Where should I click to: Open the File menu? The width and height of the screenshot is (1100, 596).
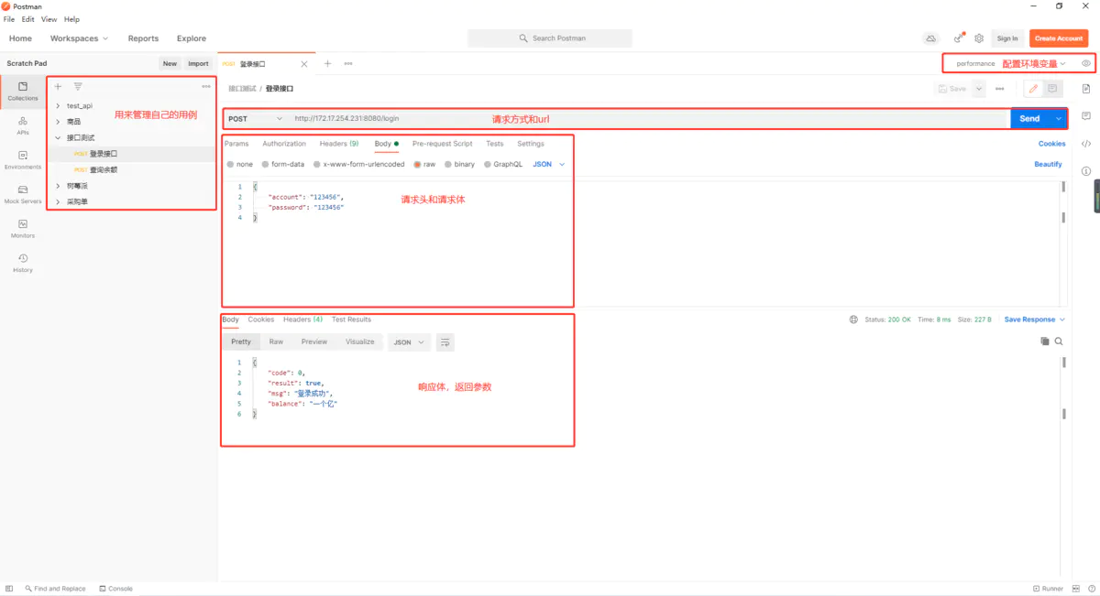[10, 19]
